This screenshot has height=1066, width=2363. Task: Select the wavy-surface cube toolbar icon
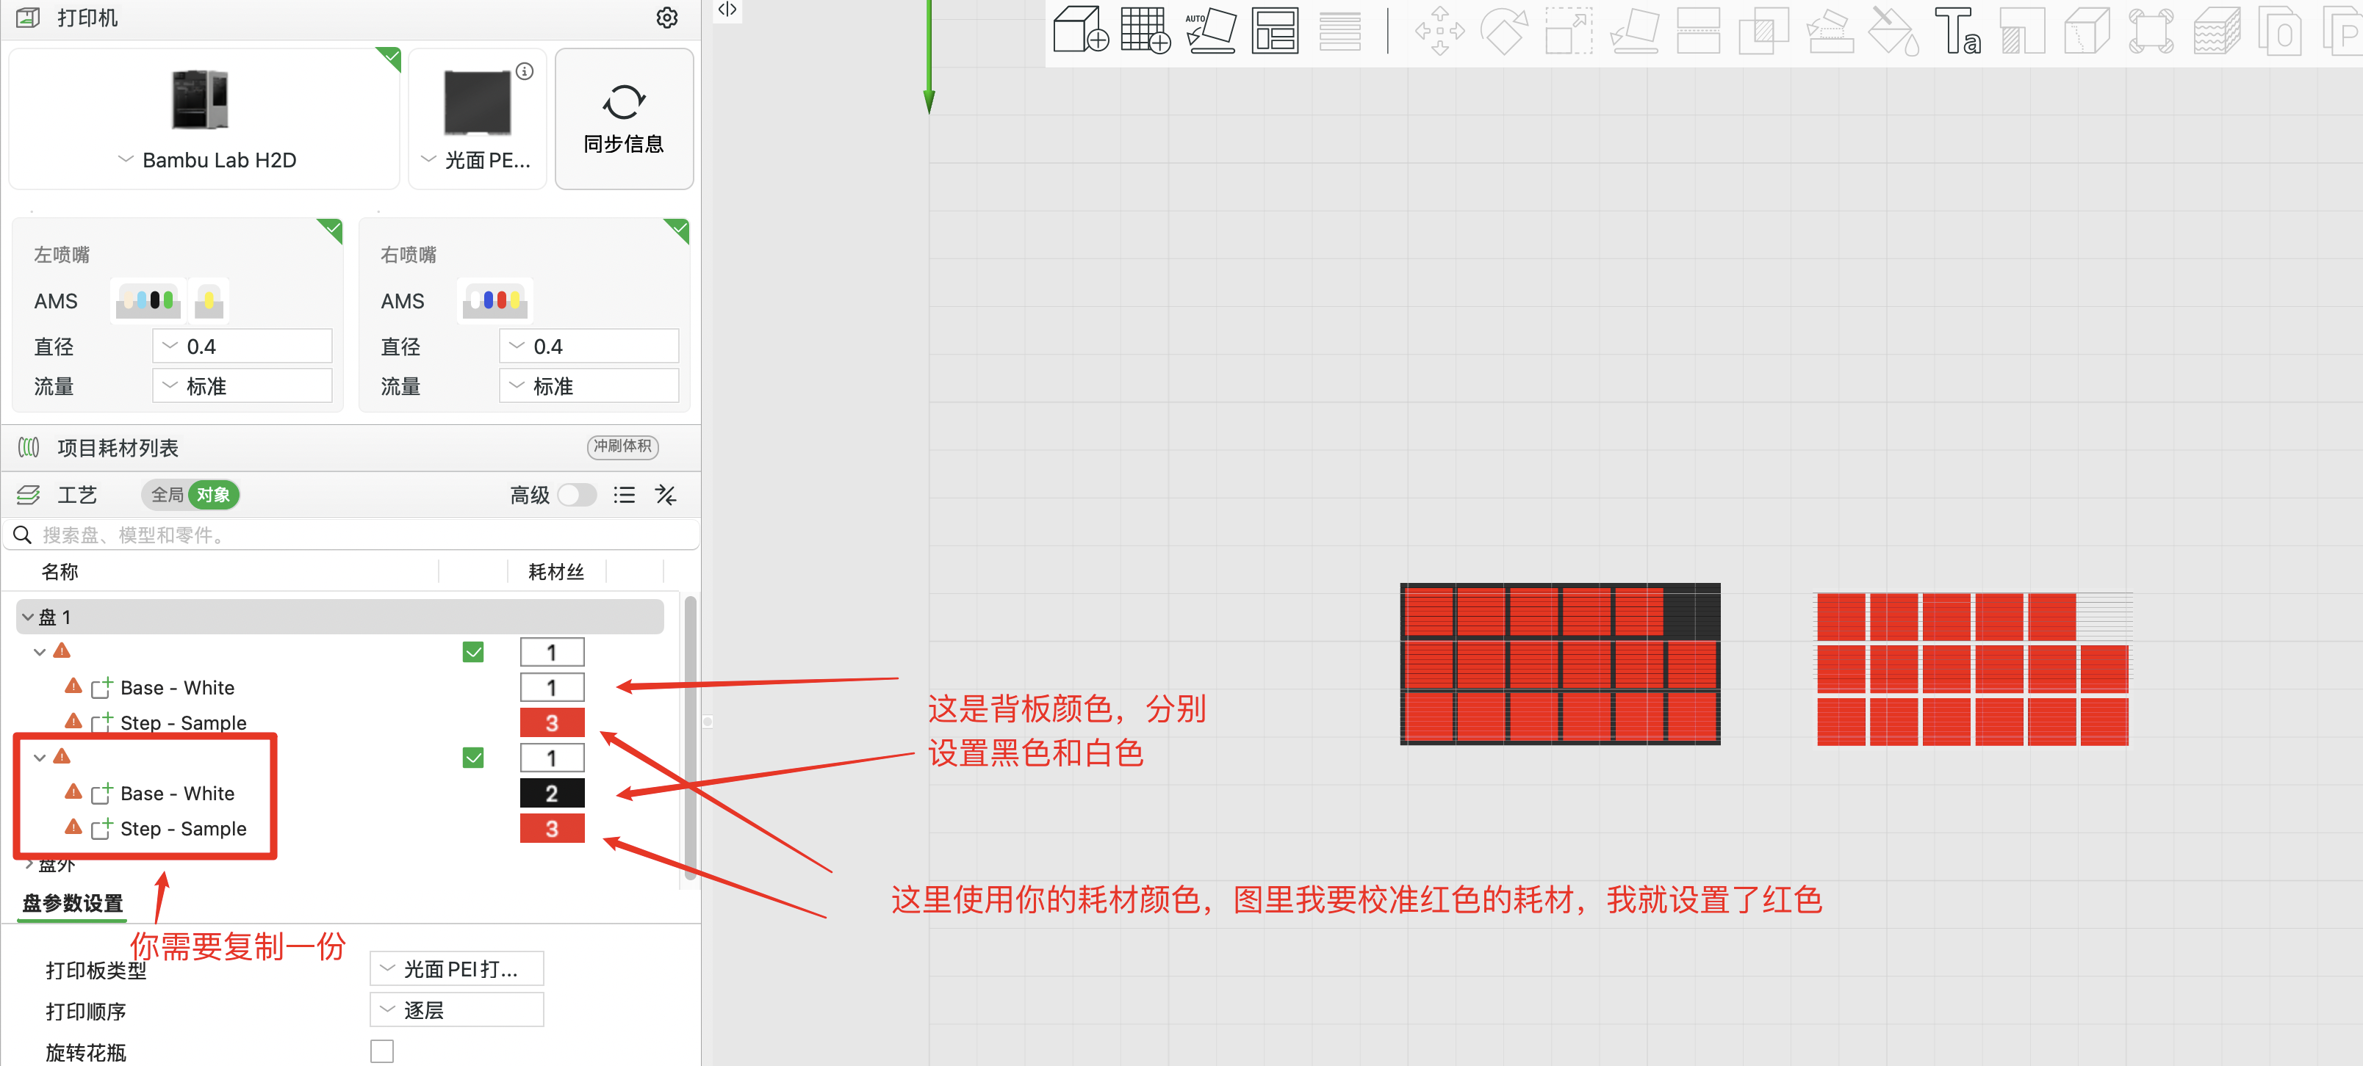[2216, 29]
